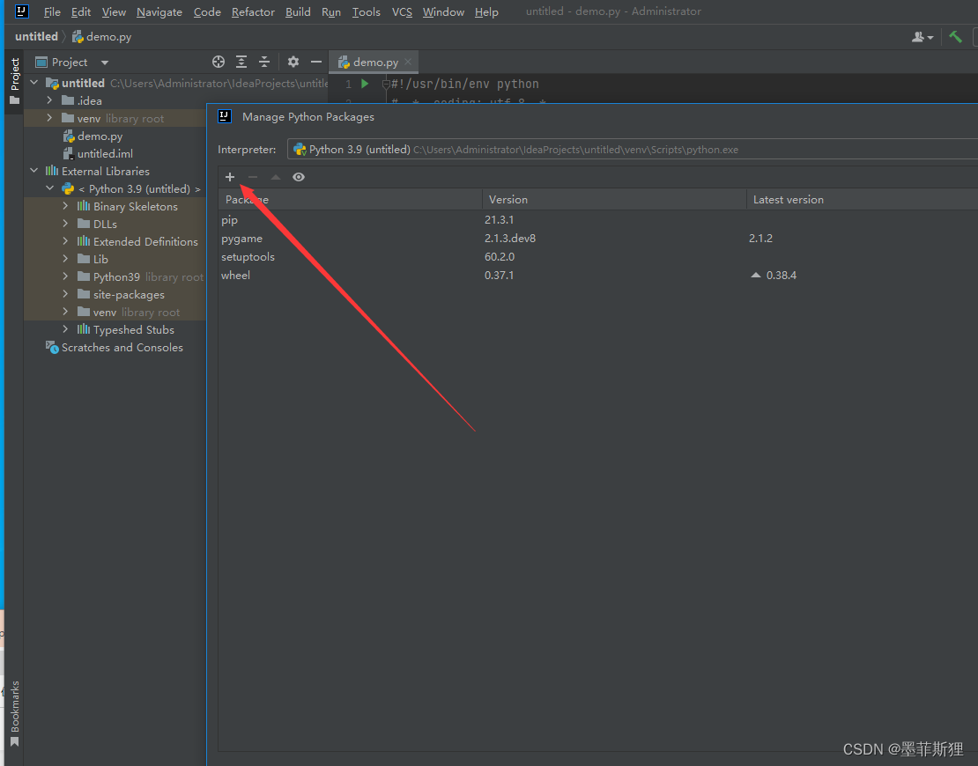Image resolution: width=978 pixels, height=766 pixels.
Task: Click the upgrade package arrow icon
Action: [x=275, y=177]
